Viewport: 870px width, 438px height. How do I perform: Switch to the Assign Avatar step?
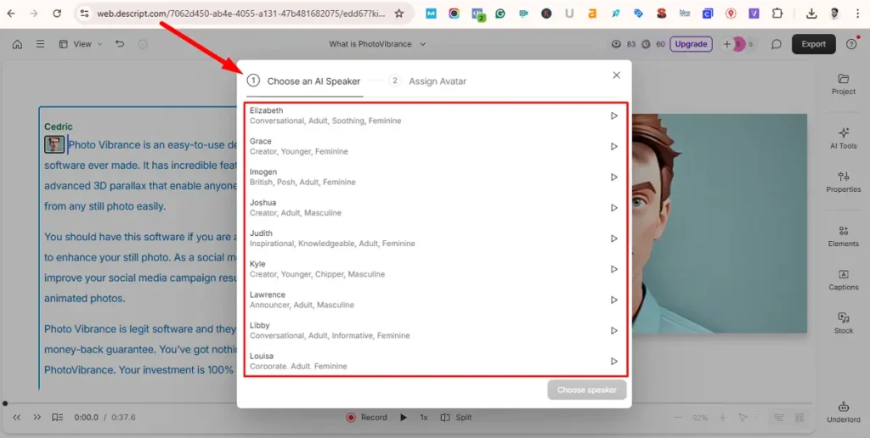point(428,81)
